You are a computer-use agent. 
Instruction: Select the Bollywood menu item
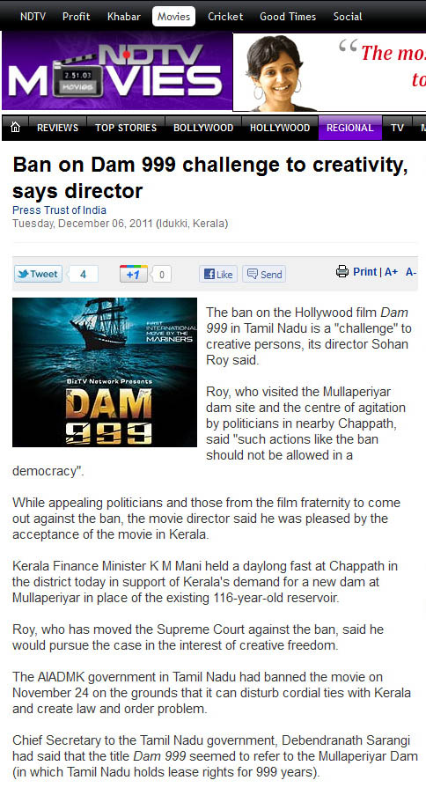203,128
